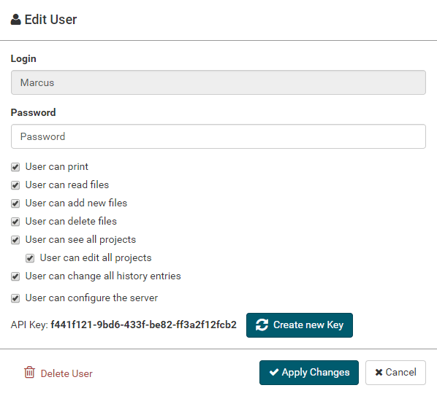Viewport: 437px width, 396px height.
Task: Generate a key with Create new Key
Action: tap(300, 325)
